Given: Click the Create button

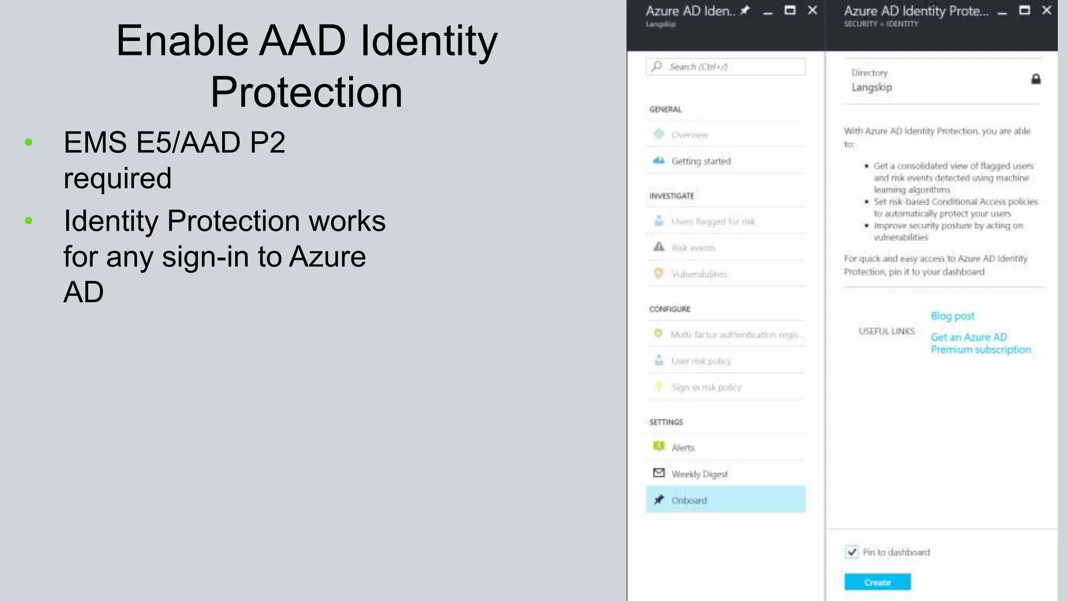Looking at the screenshot, I should [878, 582].
